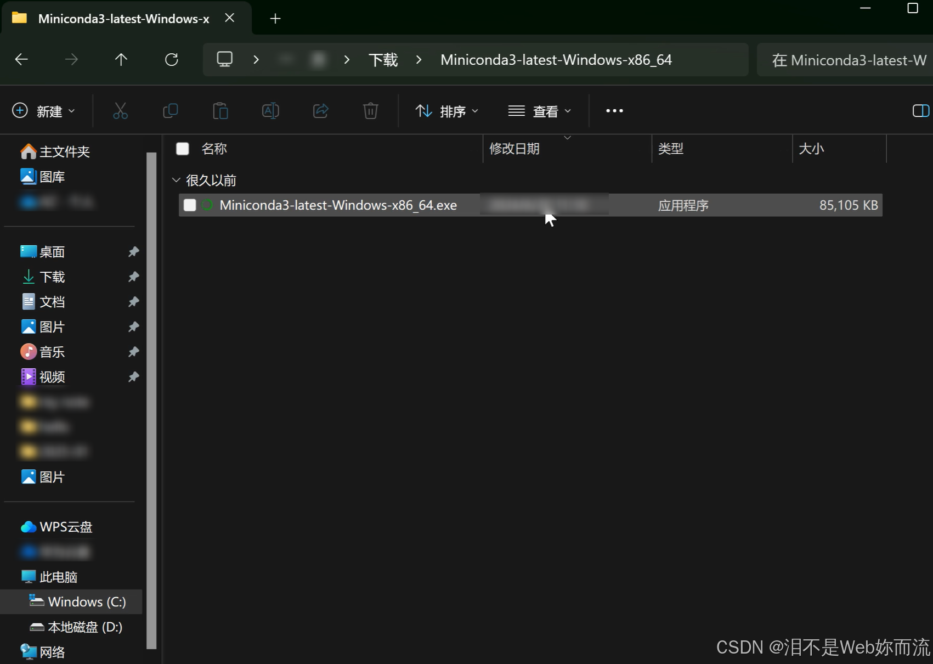Open 文档 in the sidebar
The height and width of the screenshot is (664, 933).
[43, 302]
